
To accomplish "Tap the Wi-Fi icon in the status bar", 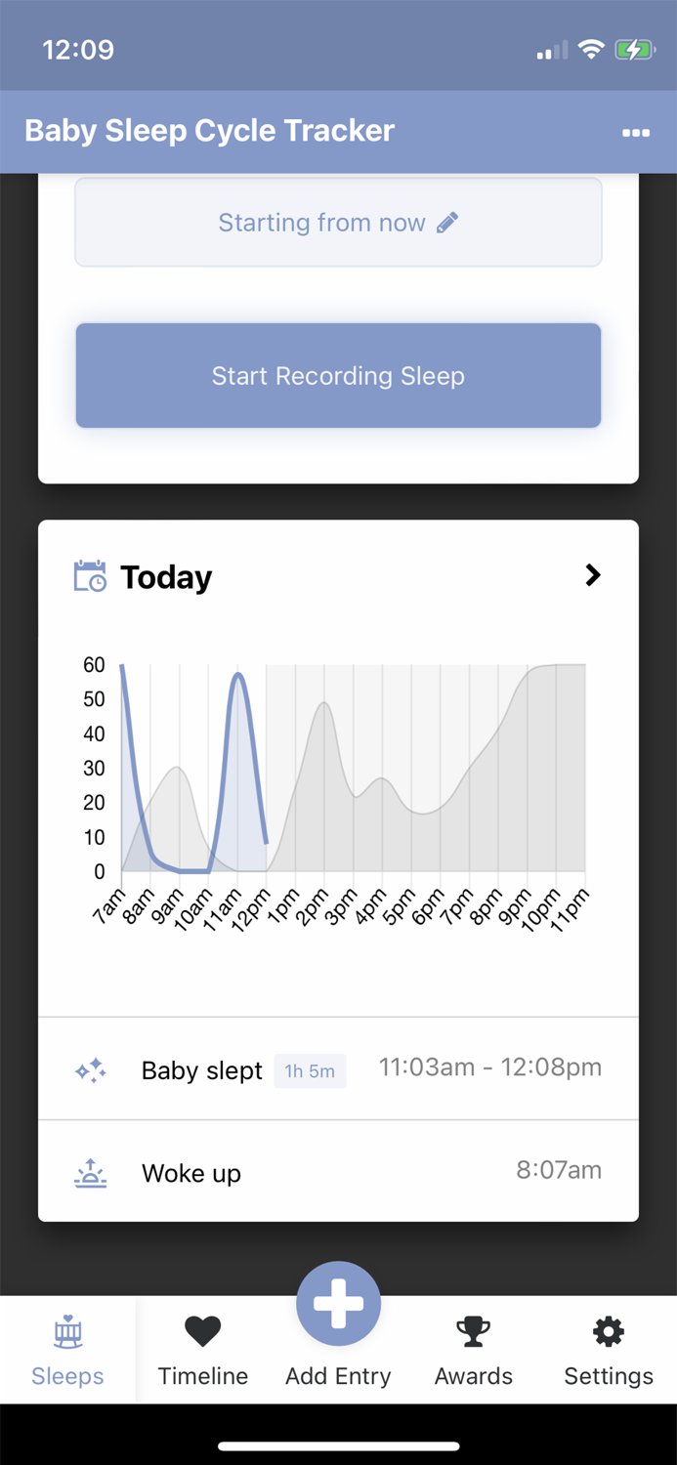I will click(591, 49).
